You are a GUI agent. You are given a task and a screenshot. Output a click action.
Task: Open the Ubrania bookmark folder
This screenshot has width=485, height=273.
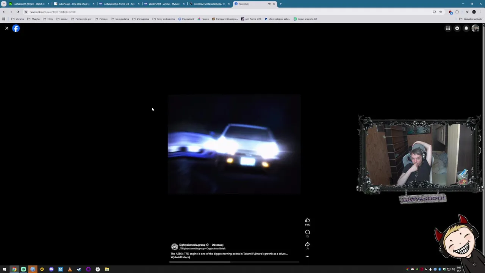coord(18,19)
